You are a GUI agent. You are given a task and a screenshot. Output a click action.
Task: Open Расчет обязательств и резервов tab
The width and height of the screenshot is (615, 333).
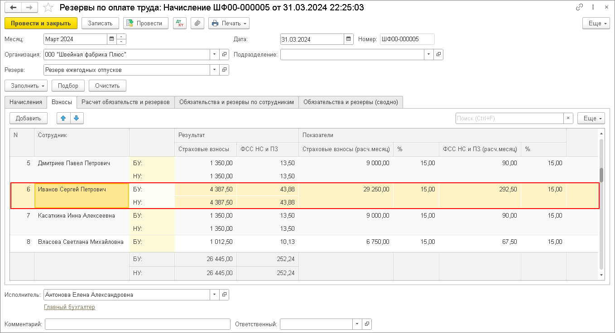[125, 102]
